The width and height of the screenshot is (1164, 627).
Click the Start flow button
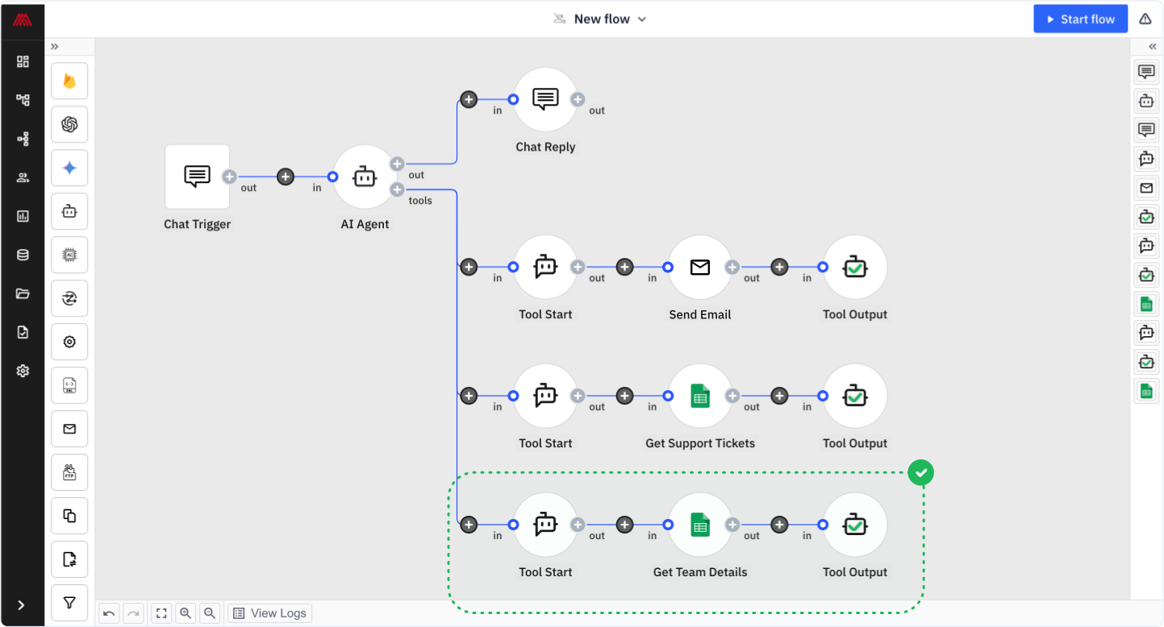coord(1080,19)
